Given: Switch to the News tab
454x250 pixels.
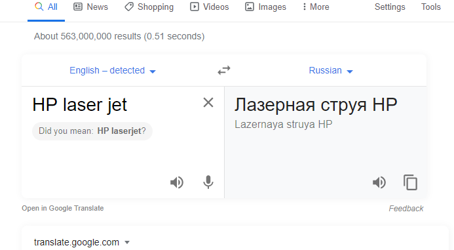Looking at the screenshot, I should point(90,7).
